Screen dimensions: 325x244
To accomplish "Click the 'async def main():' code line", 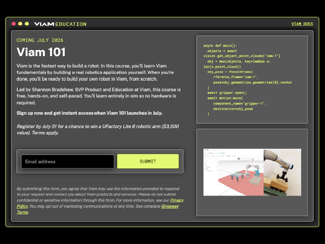I will click(220, 46).
